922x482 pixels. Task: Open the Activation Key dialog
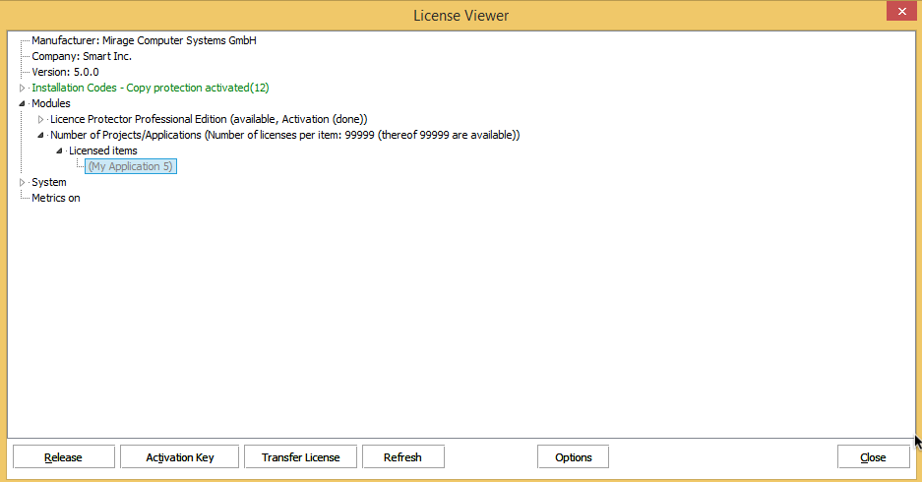(x=179, y=456)
